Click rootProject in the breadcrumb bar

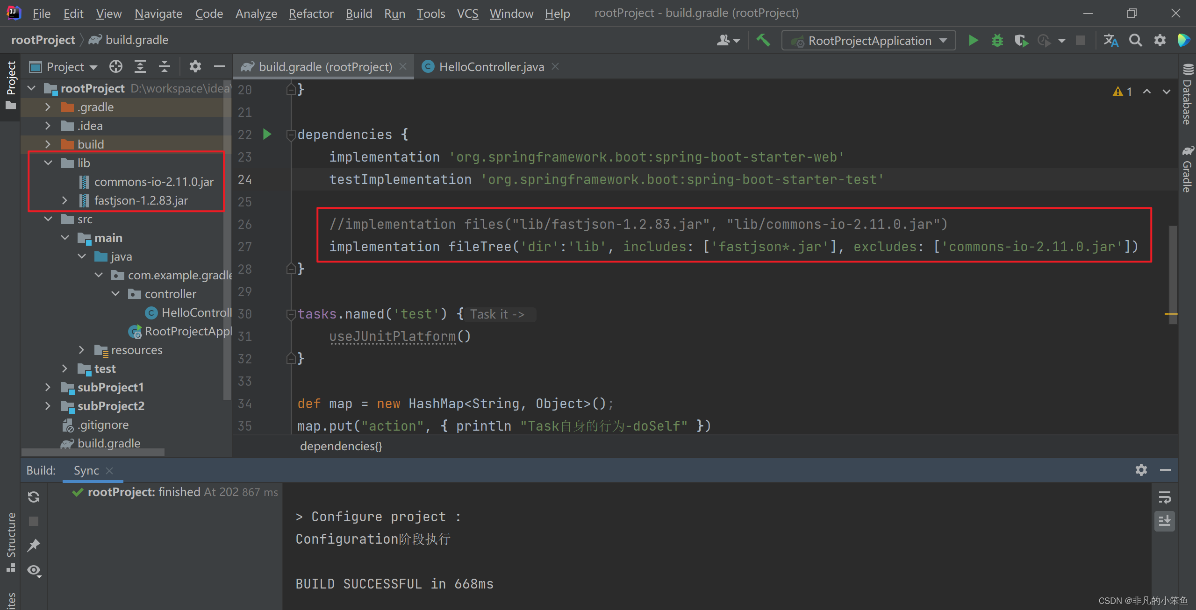coord(43,40)
